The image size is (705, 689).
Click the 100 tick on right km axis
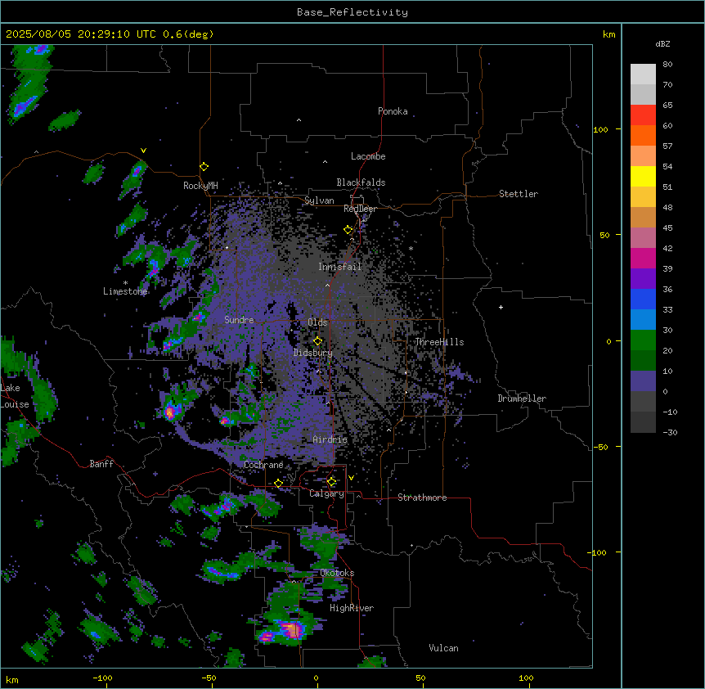click(x=600, y=129)
